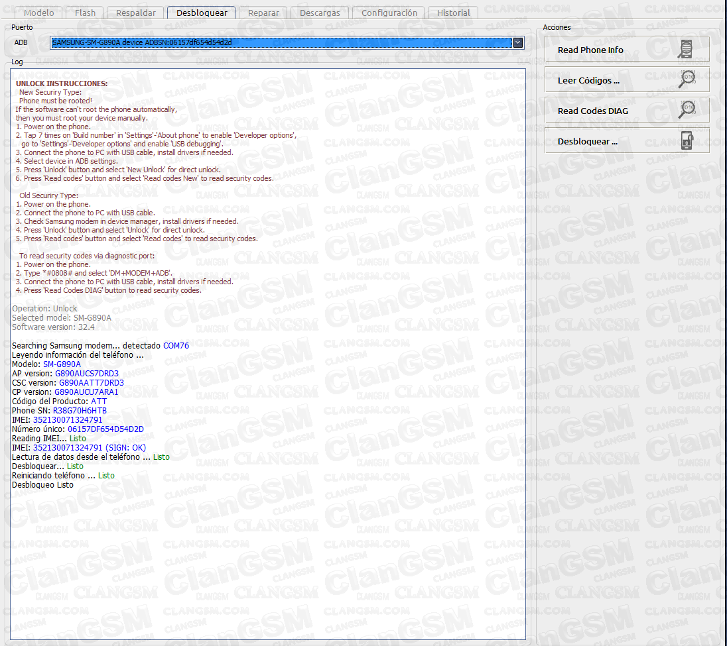The width and height of the screenshot is (727, 646).
Task: Click the unlock phone icon beside Desbloquear
Action: click(687, 140)
